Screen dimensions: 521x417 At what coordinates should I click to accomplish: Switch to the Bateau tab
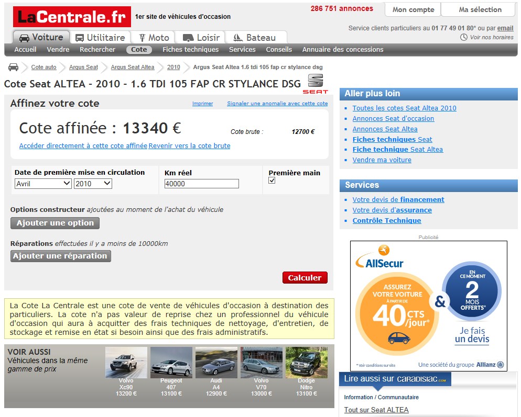coord(255,38)
